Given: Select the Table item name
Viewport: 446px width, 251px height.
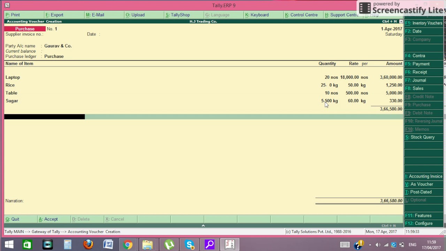Looking at the screenshot, I should [x=11, y=93].
